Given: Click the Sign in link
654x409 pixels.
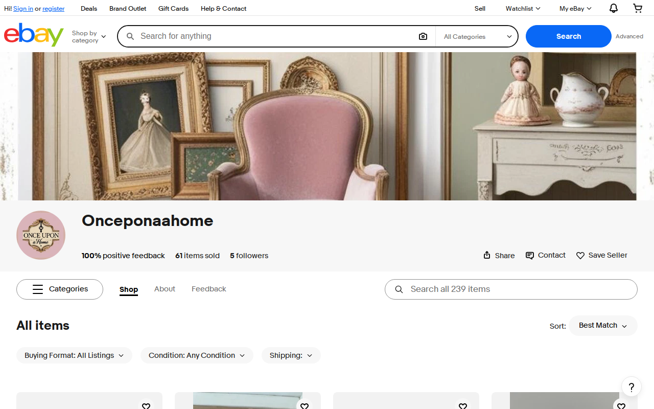Looking at the screenshot, I should 23,9.
